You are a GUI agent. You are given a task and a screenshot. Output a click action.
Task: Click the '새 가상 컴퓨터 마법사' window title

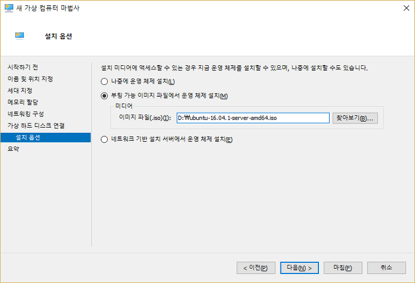pyautogui.click(x=48, y=8)
